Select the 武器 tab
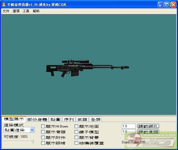This screenshot has height=150, width=178. [x=82, y=119]
